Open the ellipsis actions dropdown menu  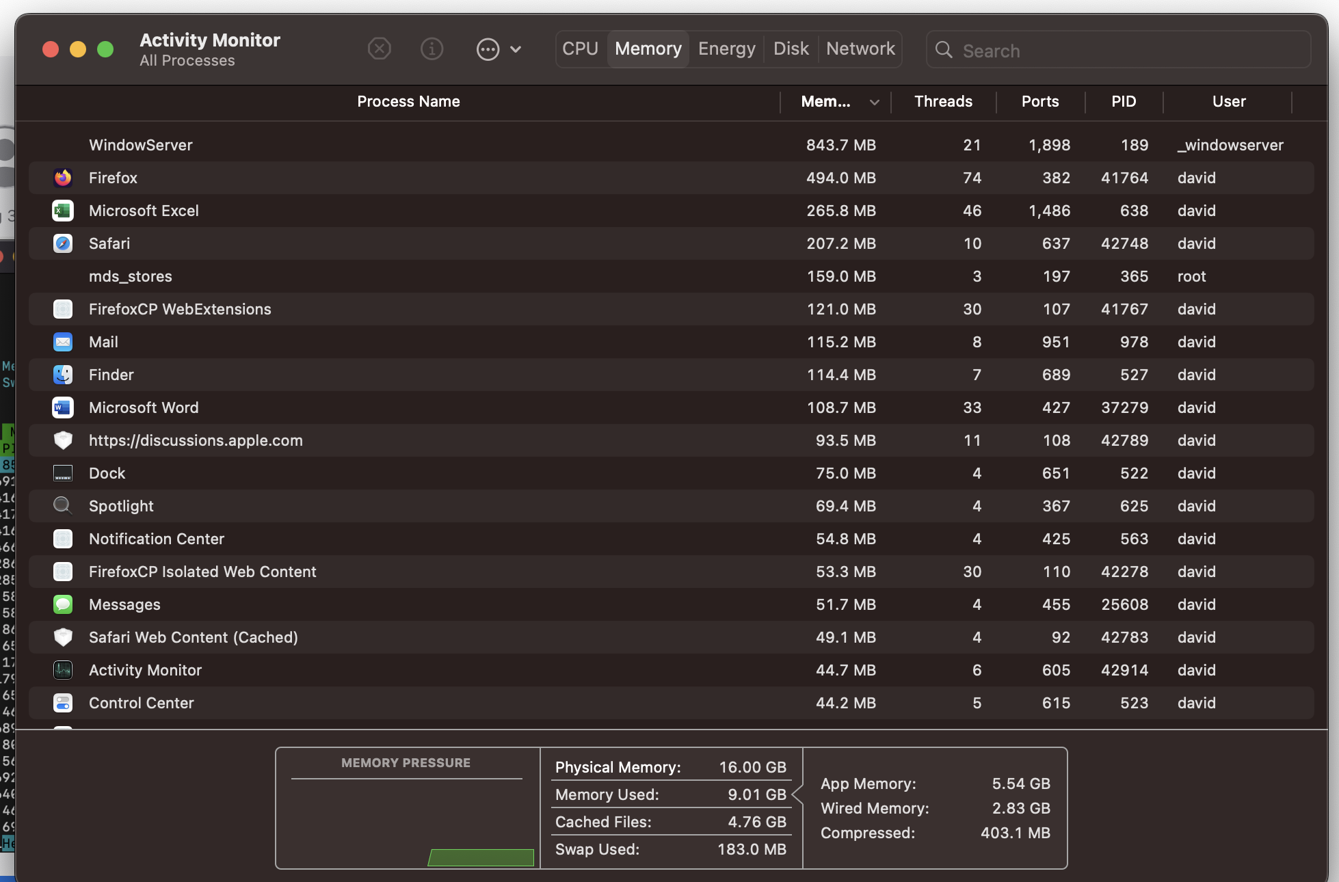point(488,49)
